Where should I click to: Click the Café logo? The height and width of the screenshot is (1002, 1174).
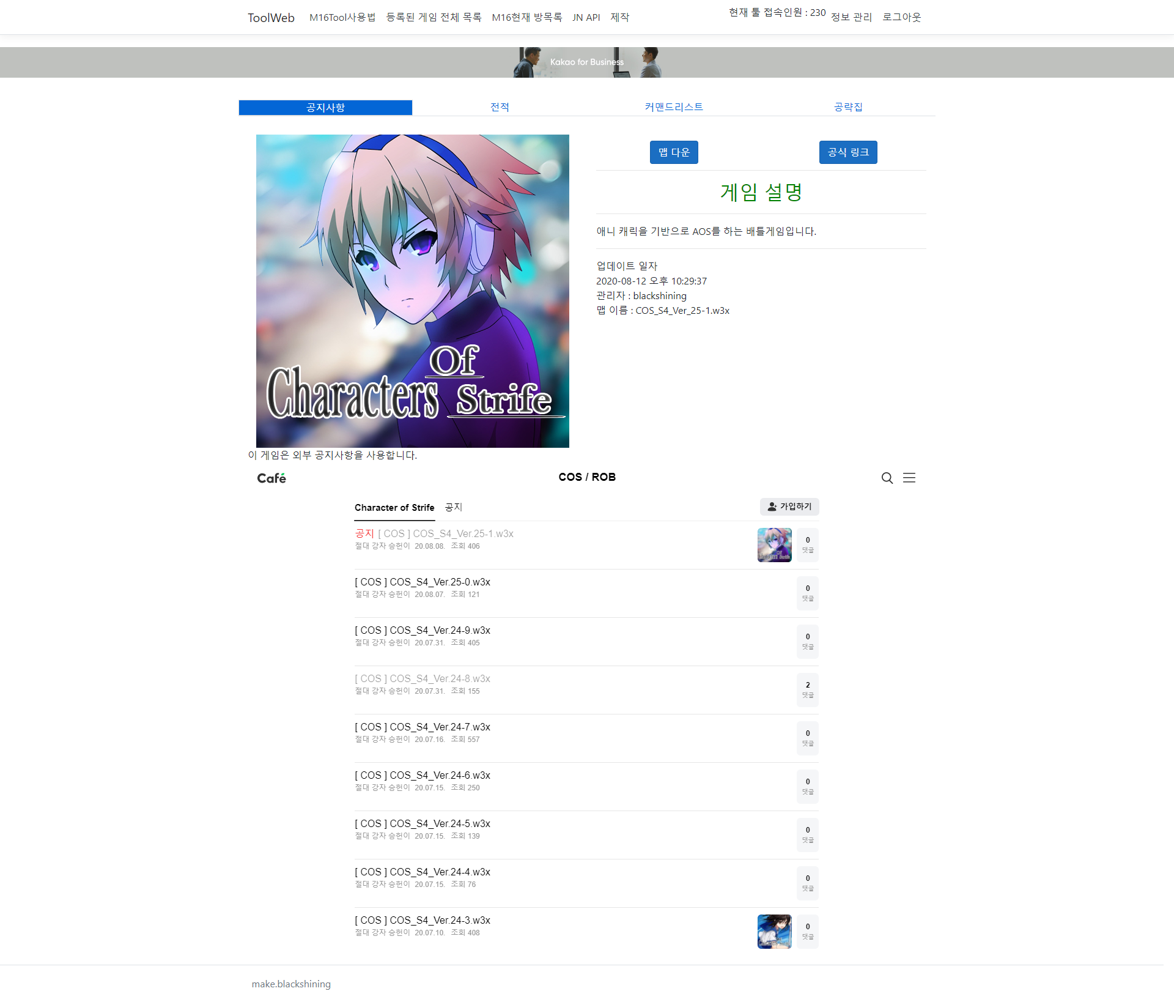click(x=271, y=478)
